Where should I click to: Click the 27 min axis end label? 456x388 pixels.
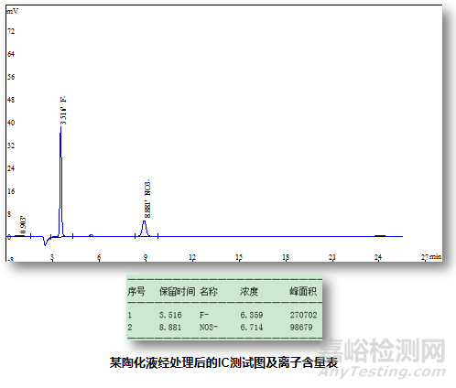(431, 257)
